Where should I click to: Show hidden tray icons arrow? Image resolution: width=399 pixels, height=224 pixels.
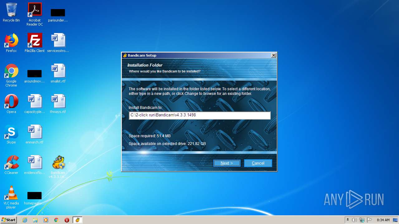pos(348,220)
